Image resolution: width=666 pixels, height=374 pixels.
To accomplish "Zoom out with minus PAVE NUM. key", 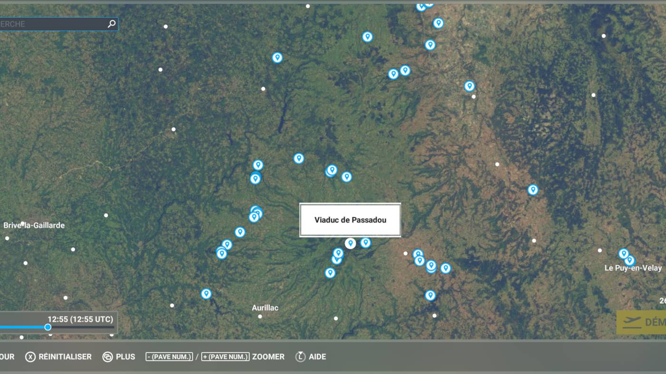I will coord(169,356).
